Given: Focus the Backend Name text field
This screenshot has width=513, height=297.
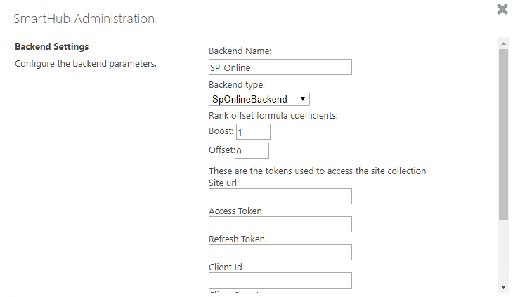Looking at the screenshot, I should coord(280,67).
